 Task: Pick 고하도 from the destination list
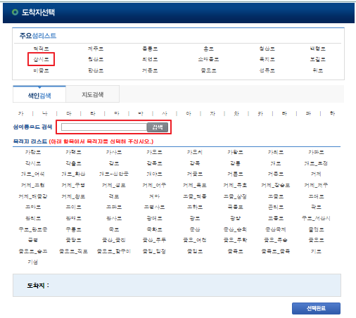(x=195, y=207)
